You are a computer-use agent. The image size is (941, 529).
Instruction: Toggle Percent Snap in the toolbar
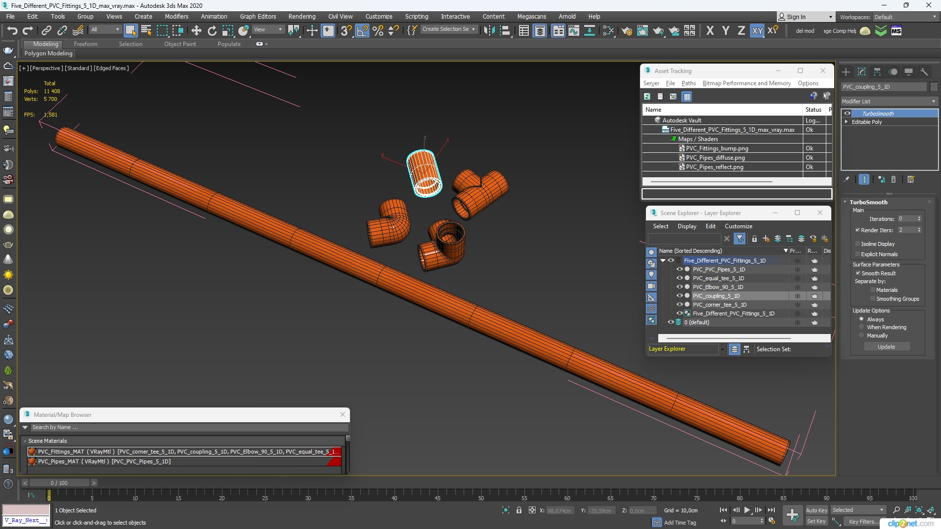[378, 31]
